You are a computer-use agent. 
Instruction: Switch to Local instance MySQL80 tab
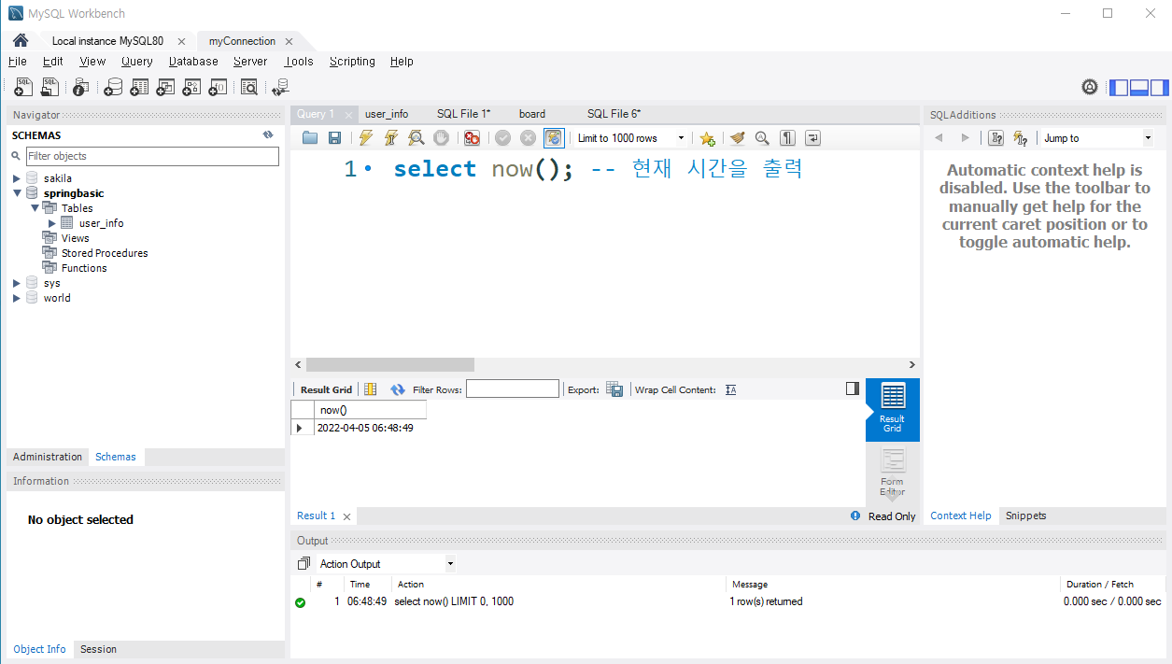tap(107, 41)
